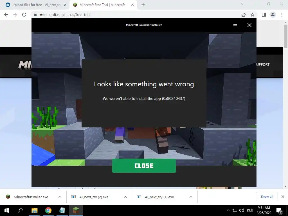Open the notification center
This screenshot has width=288, height=216.
[x=279, y=211]
